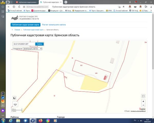154x123 pixels.
Task: Open the media player taskbar icon
Action: [x=55, y=121]
